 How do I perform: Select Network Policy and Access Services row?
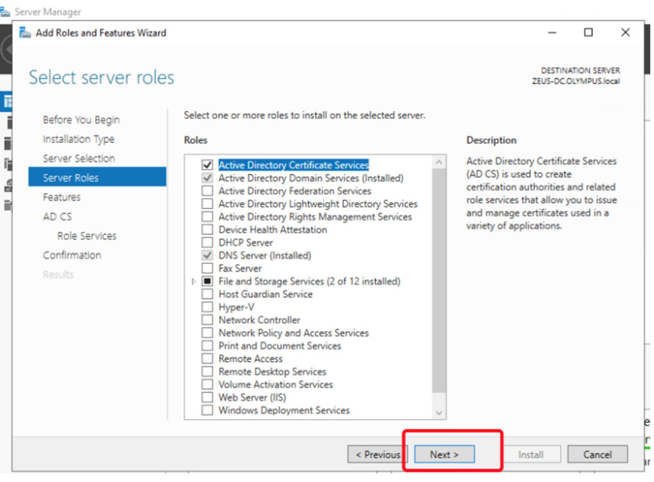coord(293,333)
